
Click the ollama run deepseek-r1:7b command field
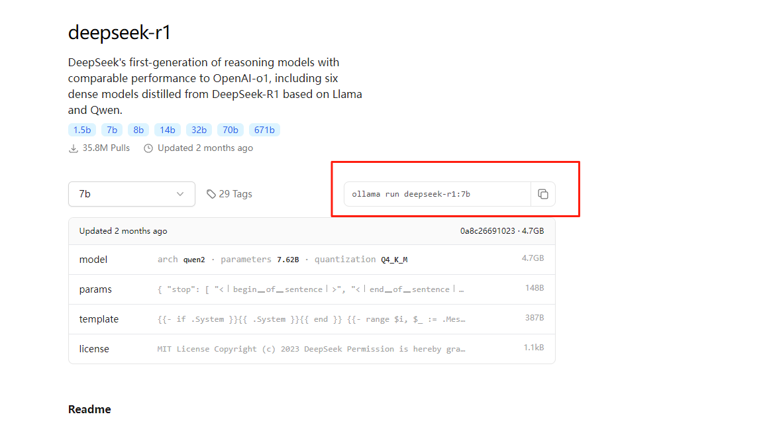tap(437, 194)
